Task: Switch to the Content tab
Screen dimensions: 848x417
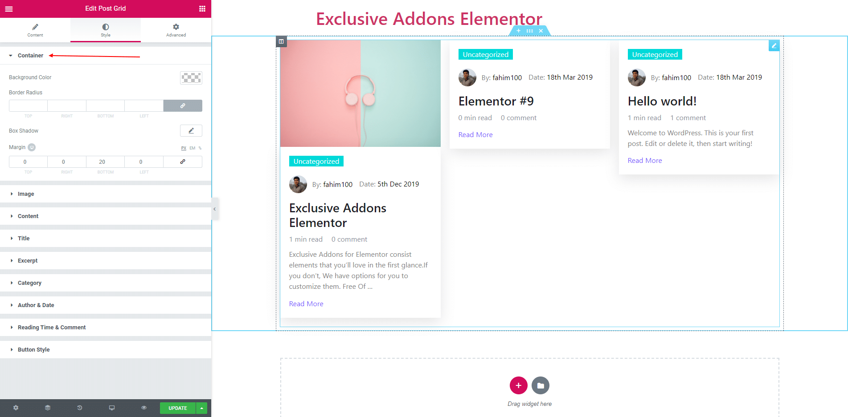Action: coord(35,30)
